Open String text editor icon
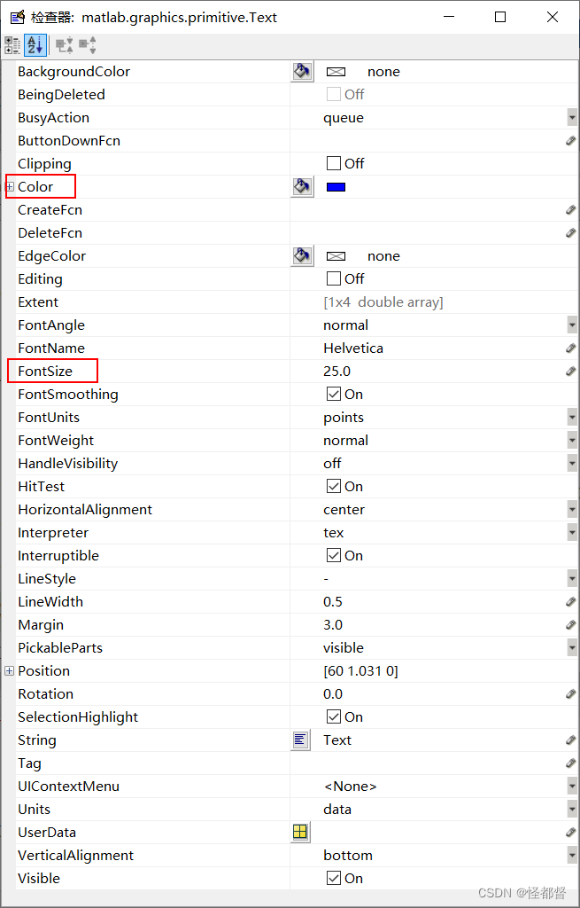Screen dimensions: 580x908 point(301,740)
